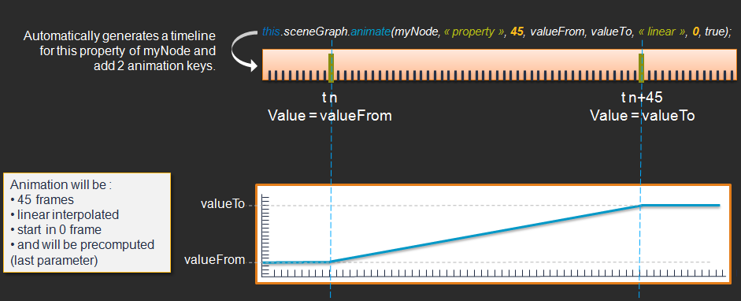Click the "Automatically generates a timeline" text
The image size is (741, 301).
(120, 36)
